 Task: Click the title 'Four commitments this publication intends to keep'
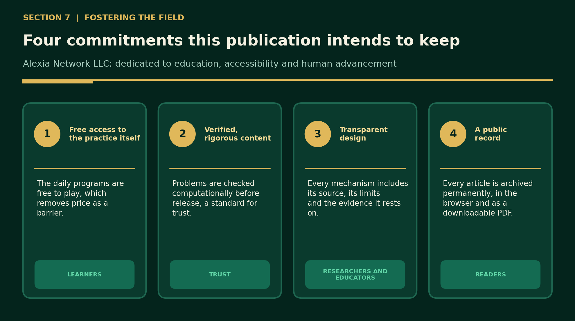pyautogui.click(x=241, y=41)
